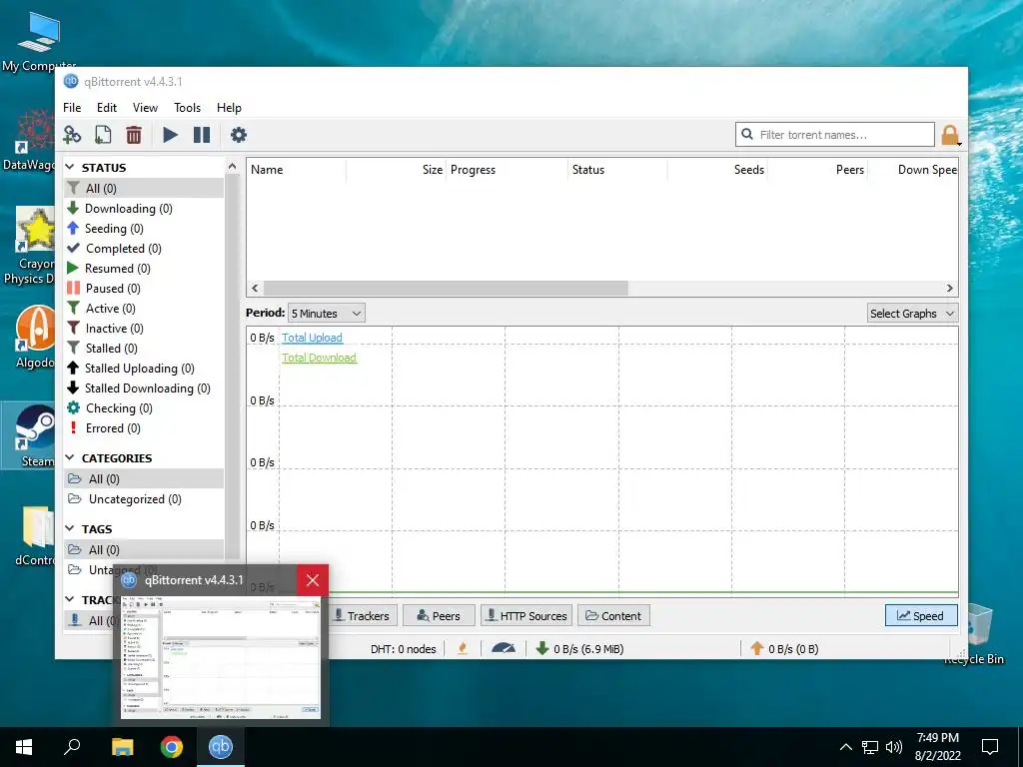Viewport: 1023px width, 767px height.
Task: Sort torrents by Status column header
Action: pyautogui.click(x=617, y=170)
